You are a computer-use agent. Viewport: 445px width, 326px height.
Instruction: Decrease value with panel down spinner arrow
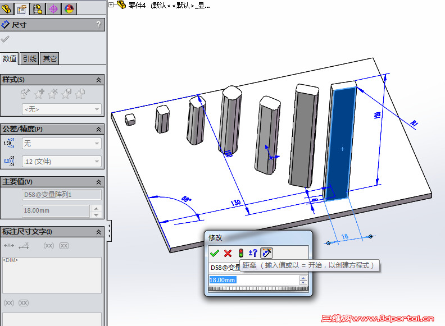point(96,214)
